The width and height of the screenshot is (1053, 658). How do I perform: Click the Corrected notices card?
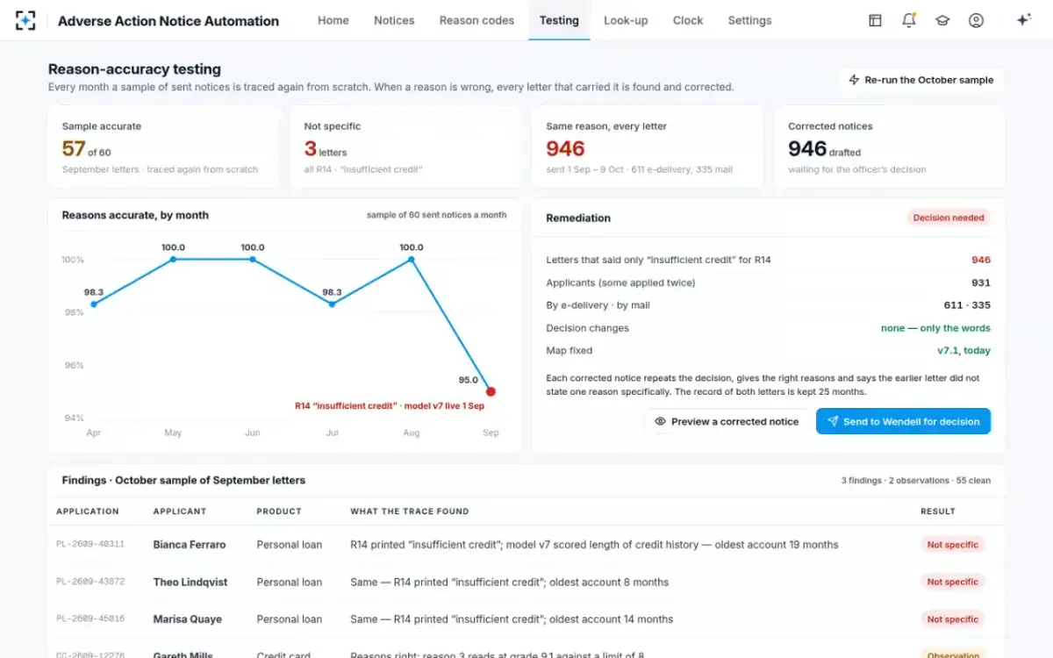(x=889, y=147)
